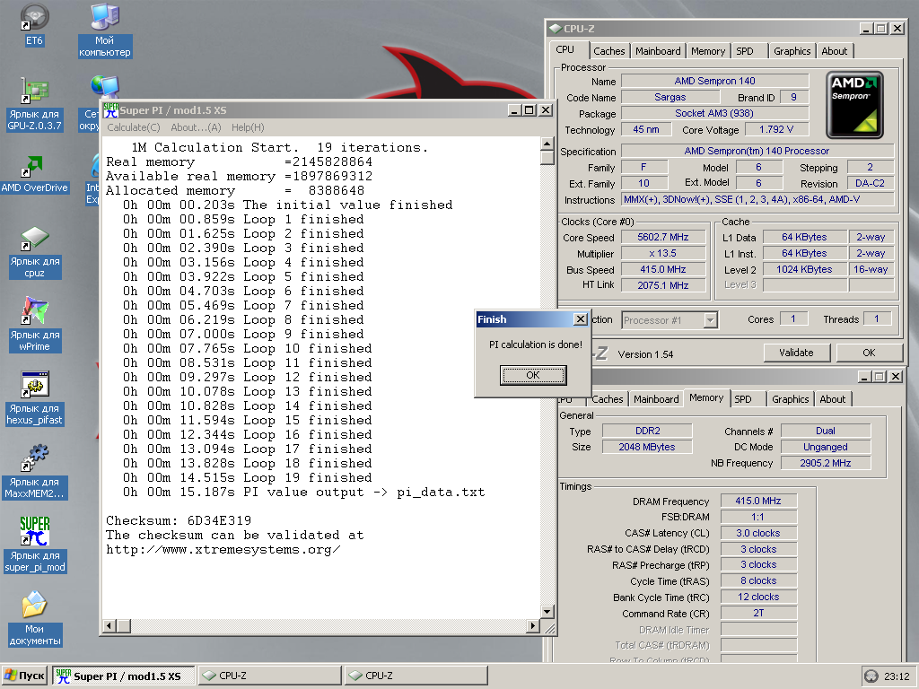Click the NB Frequency value 2905.2 MHz

click(826, 463)
